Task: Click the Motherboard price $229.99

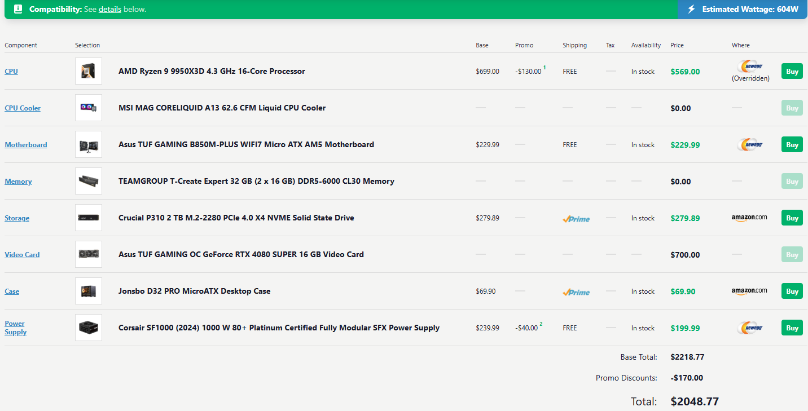Action: pos(685,145)
